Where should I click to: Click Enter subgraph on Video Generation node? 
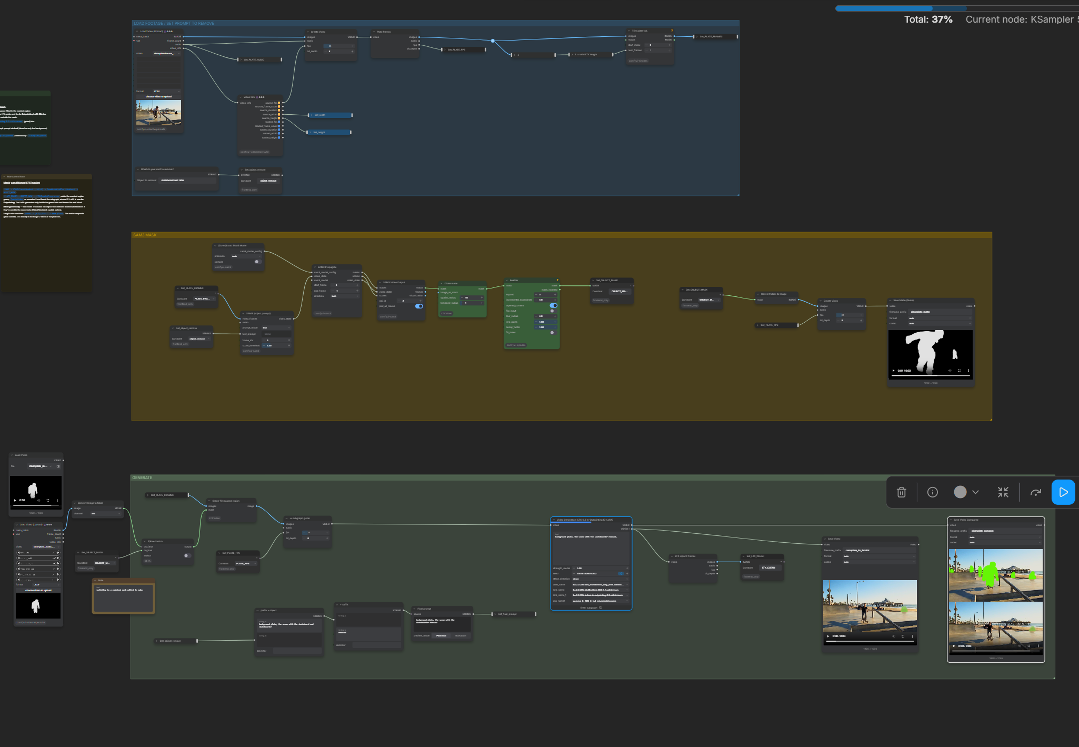591,607
